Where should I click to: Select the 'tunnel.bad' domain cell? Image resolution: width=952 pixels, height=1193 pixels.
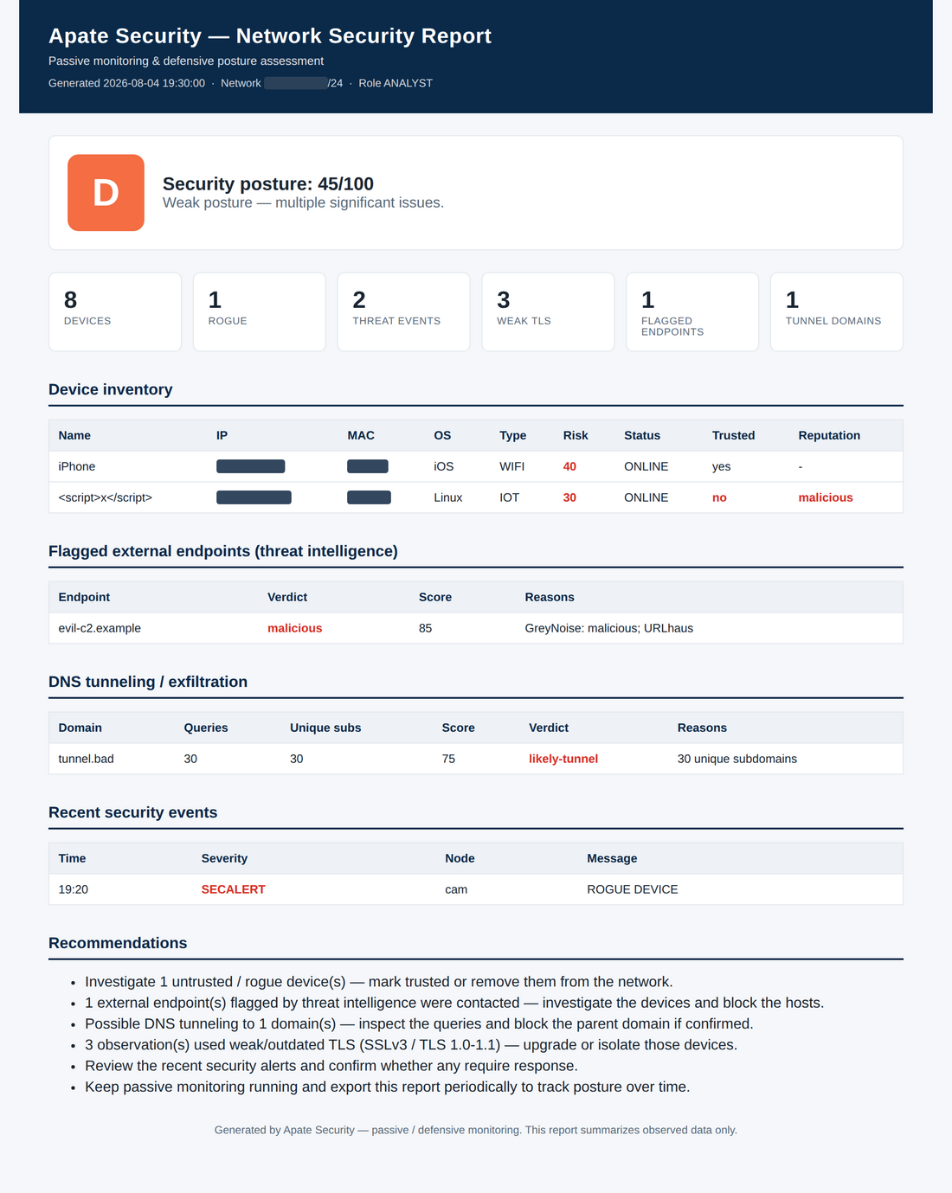click(87, 759)
